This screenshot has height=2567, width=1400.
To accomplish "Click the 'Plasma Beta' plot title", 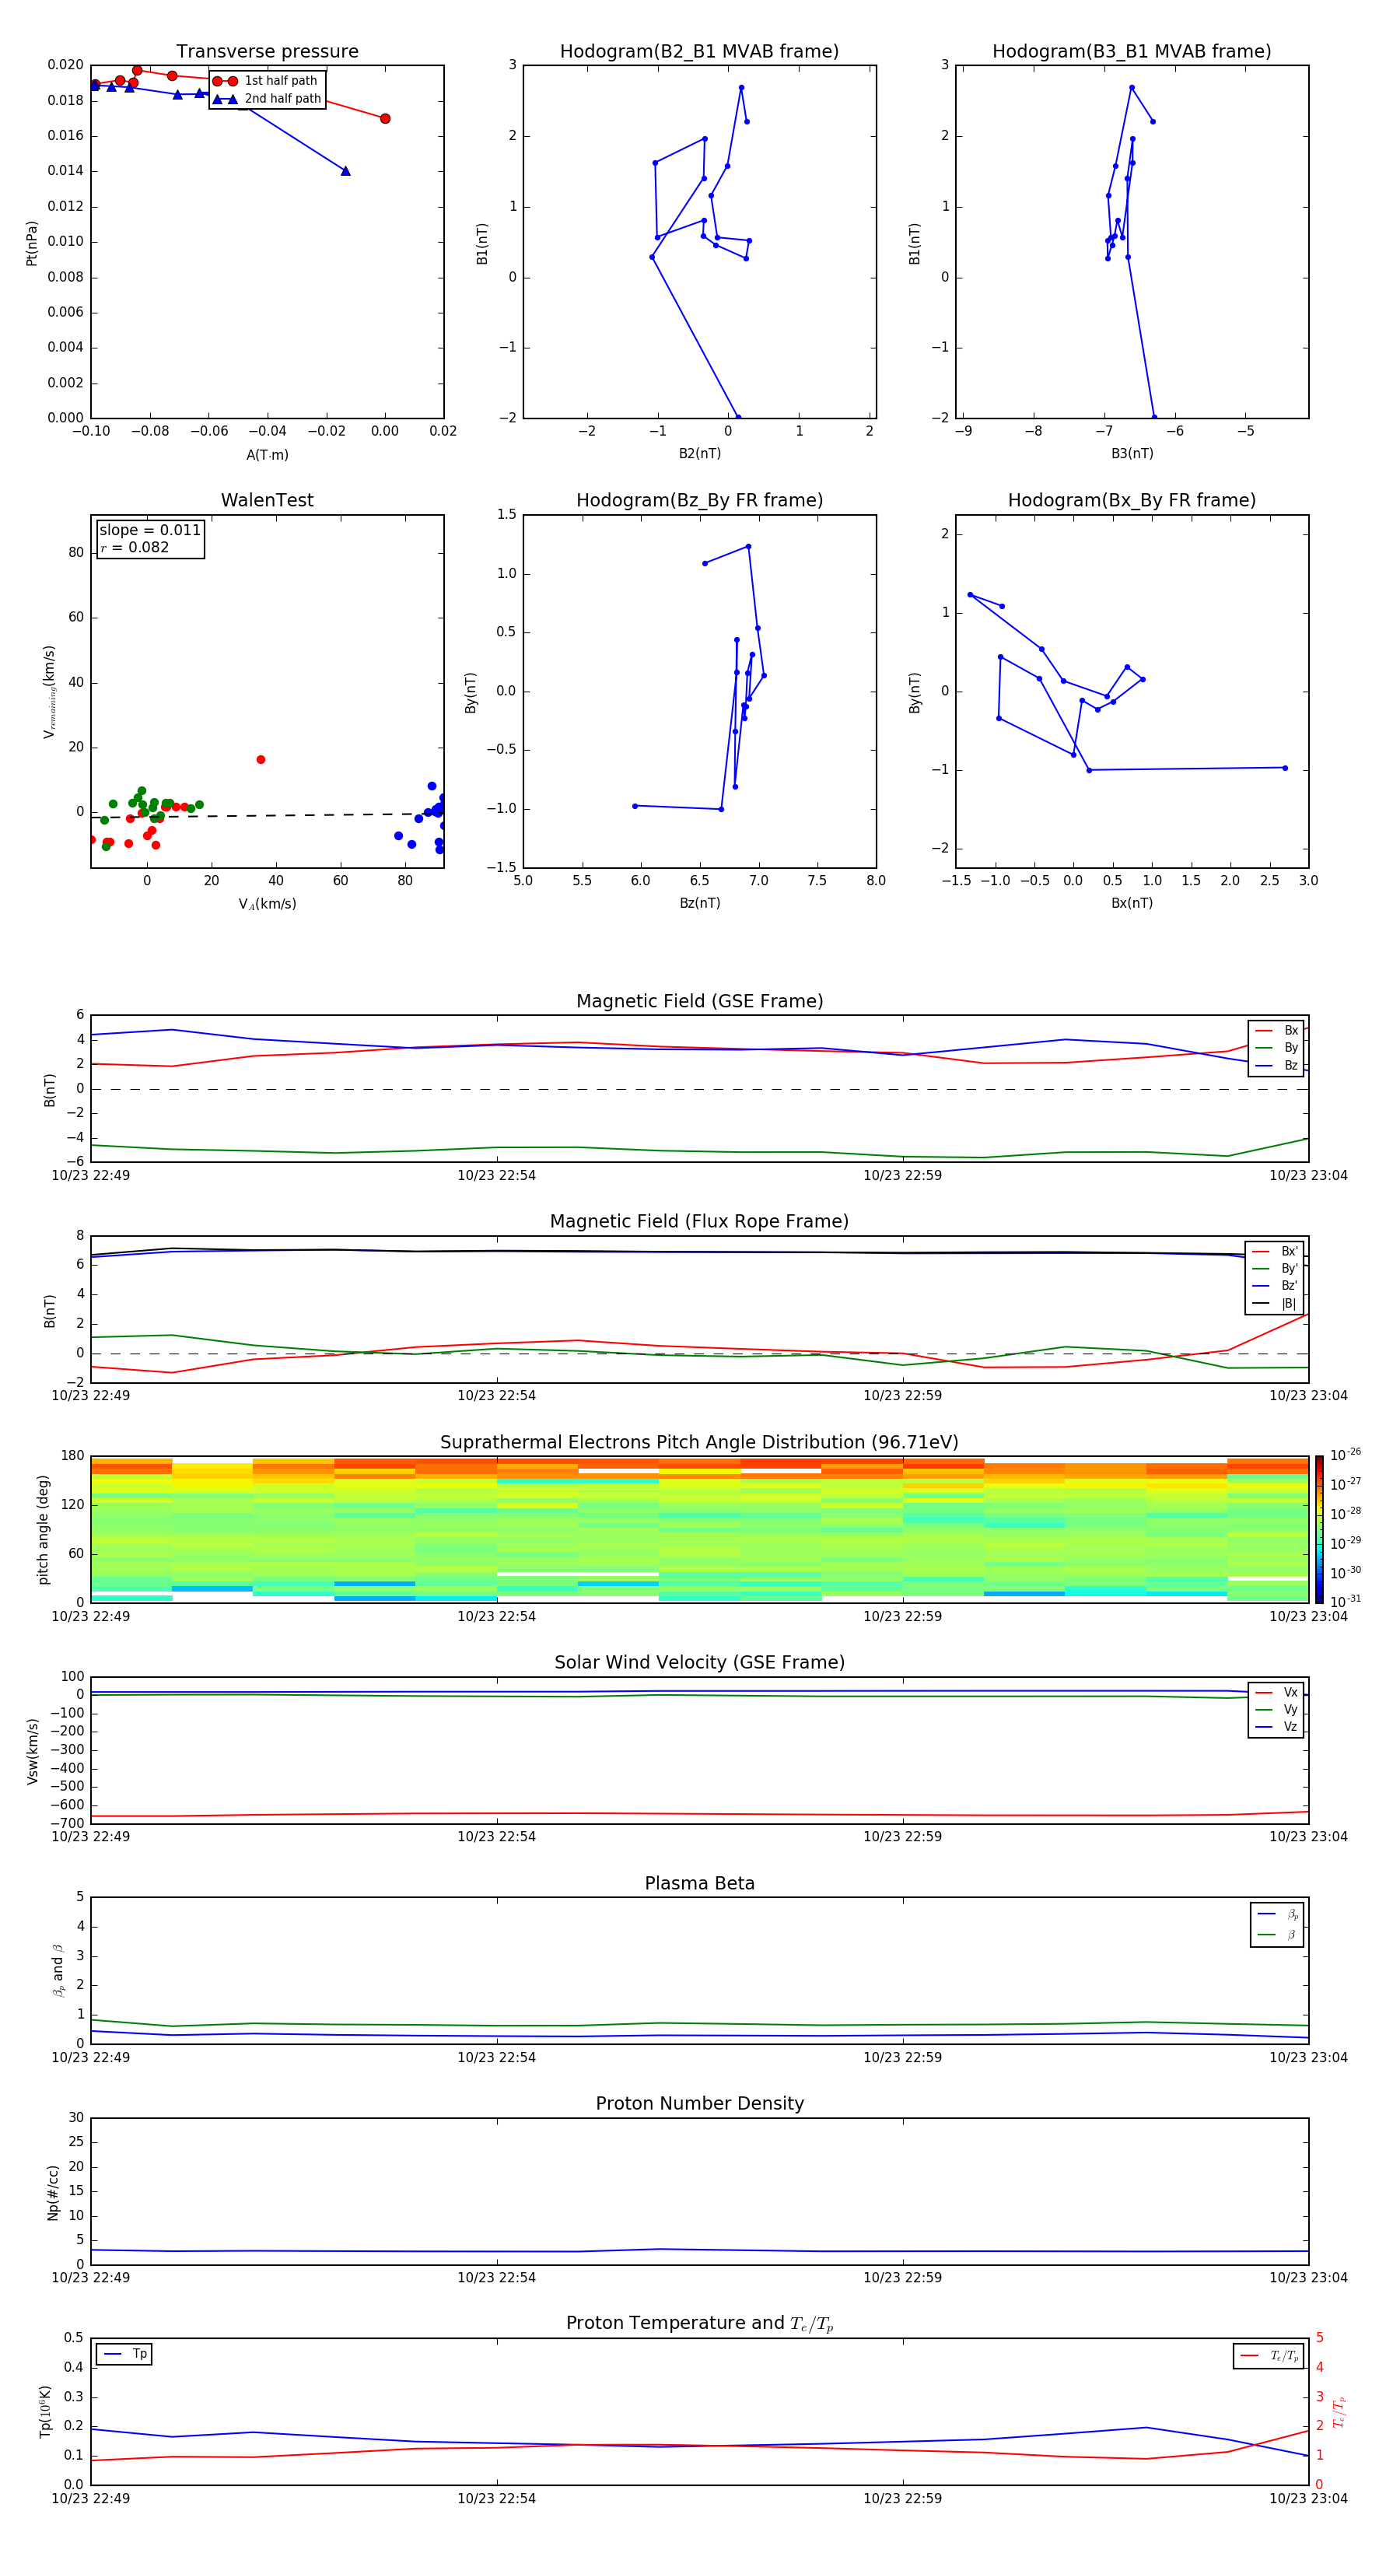I will point(699,1883).
